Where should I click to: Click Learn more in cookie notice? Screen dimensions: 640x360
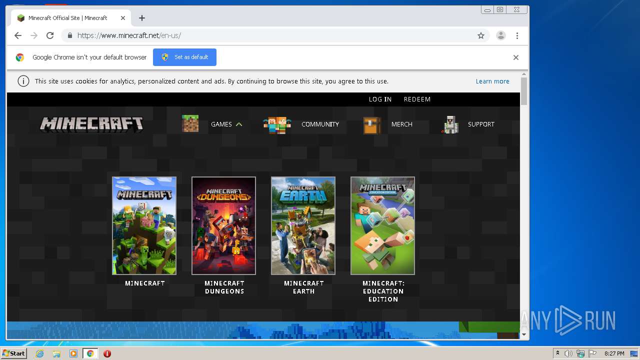click(492, 81)
